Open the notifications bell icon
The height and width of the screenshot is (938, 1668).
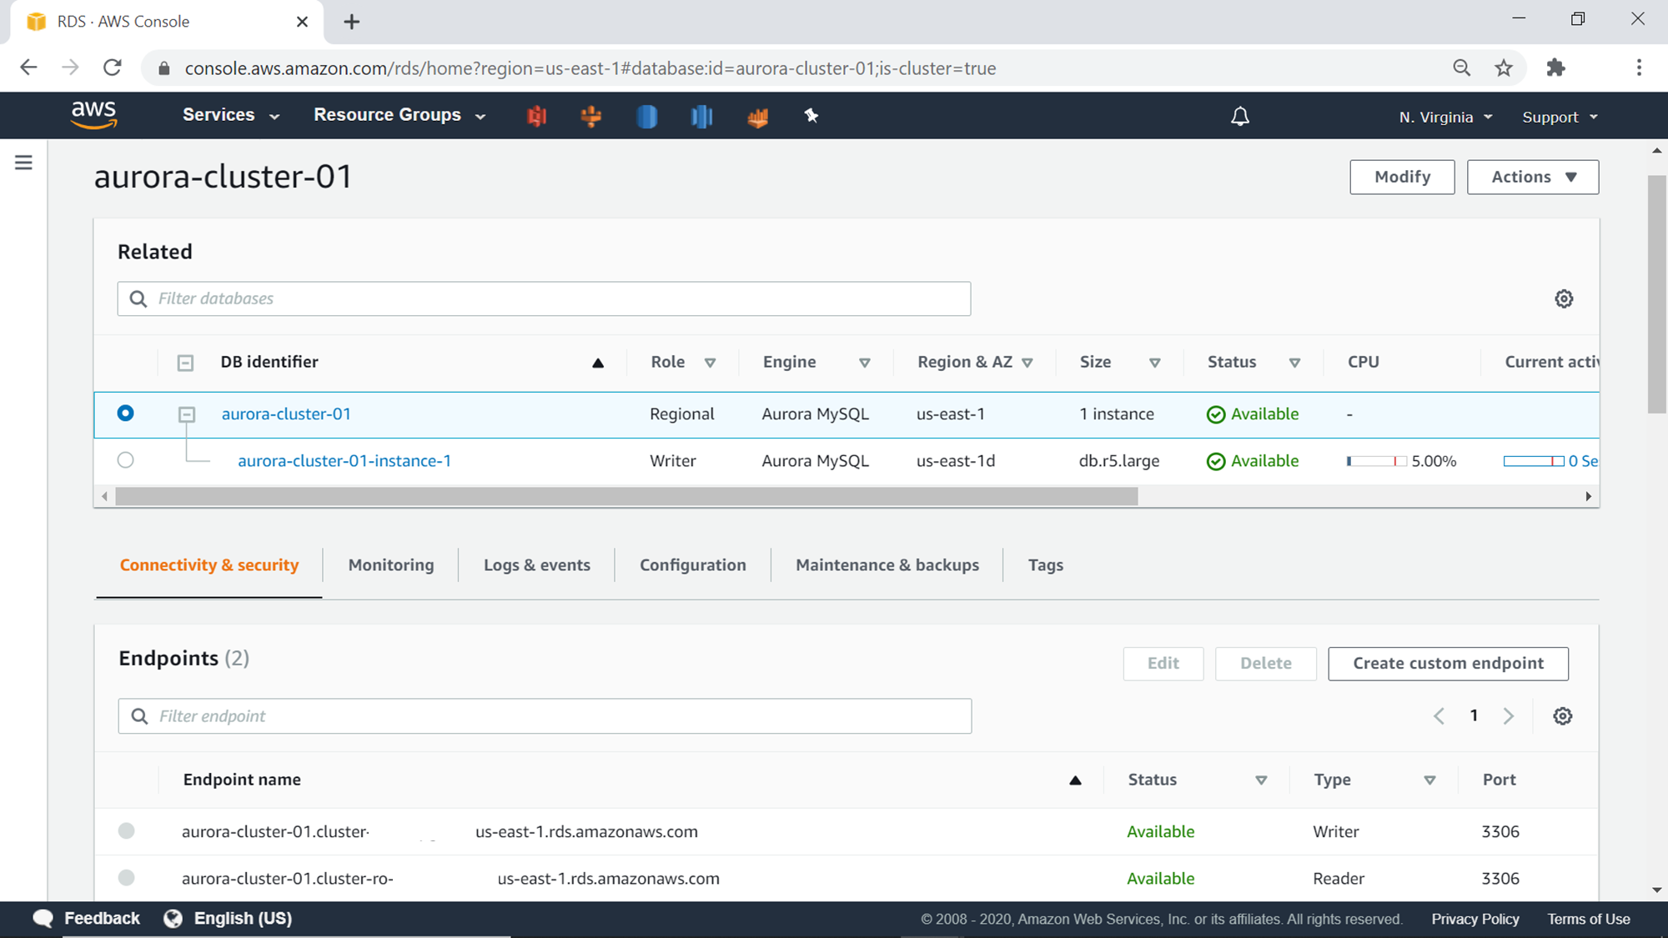pyautogui.click(x=1240, y=117)
